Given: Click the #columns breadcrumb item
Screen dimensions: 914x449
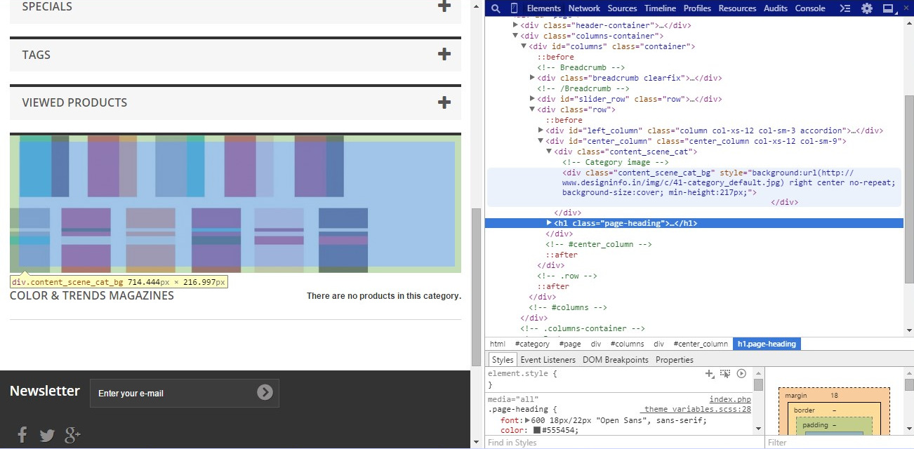Looking at the screenshot, I should pyautogui.click(x=627, y=344).
